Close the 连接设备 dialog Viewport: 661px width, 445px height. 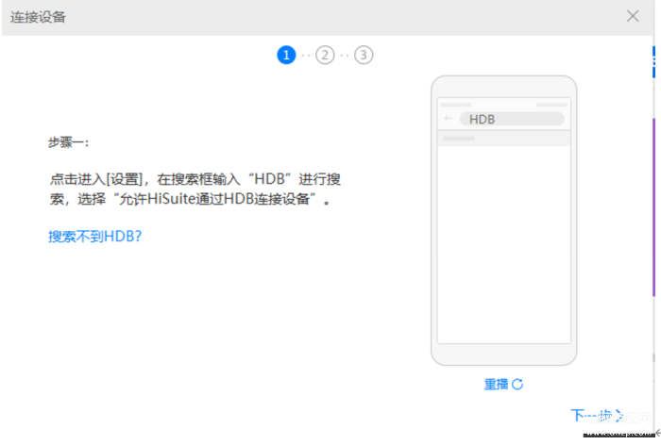click(633, 16)
